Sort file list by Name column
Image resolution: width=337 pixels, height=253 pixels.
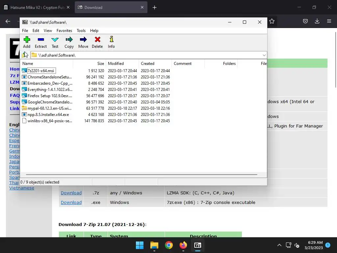(x=47, y=64)
